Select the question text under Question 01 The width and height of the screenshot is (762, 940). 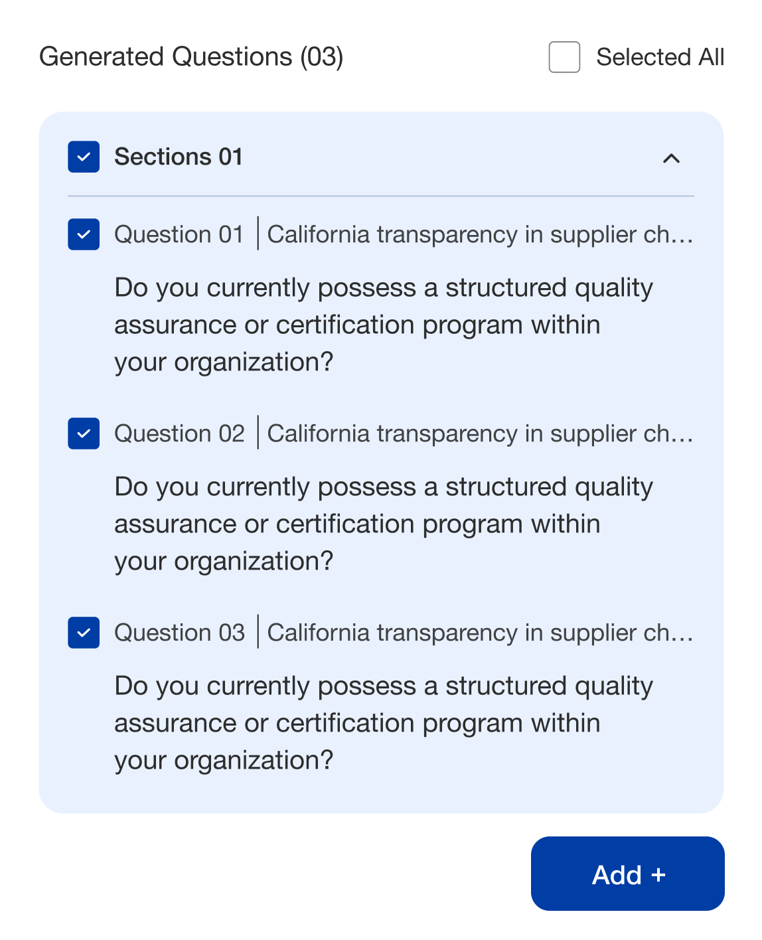(x=383, y=325)
